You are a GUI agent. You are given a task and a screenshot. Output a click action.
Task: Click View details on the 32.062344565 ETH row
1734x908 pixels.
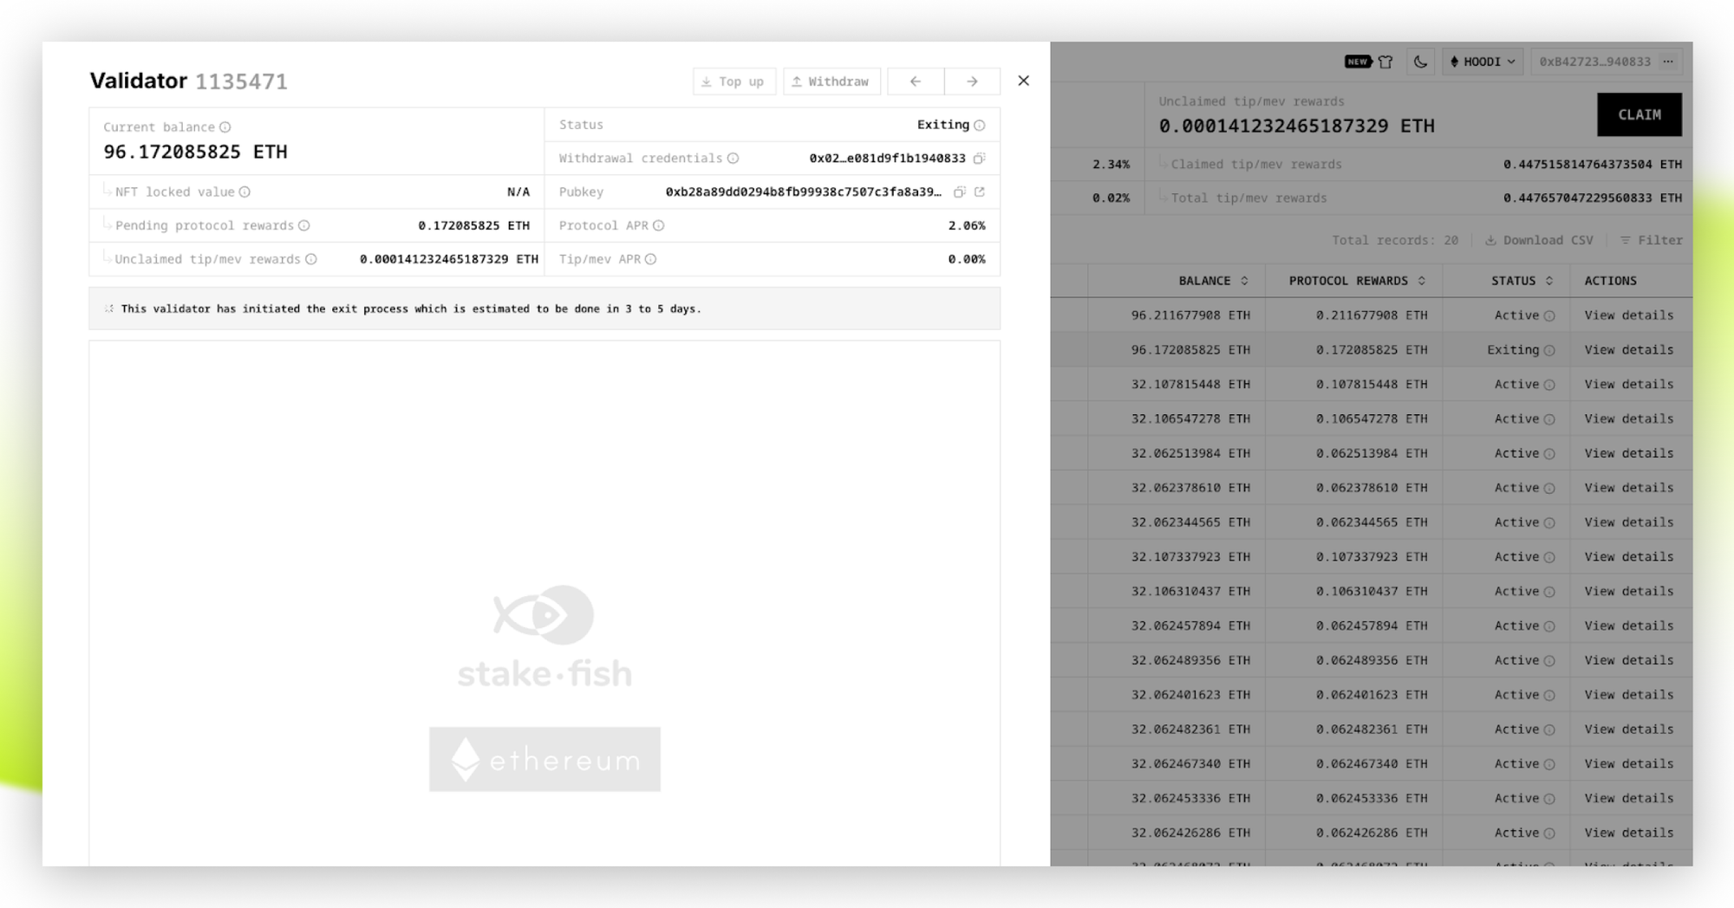click(x=1629, y=523)
